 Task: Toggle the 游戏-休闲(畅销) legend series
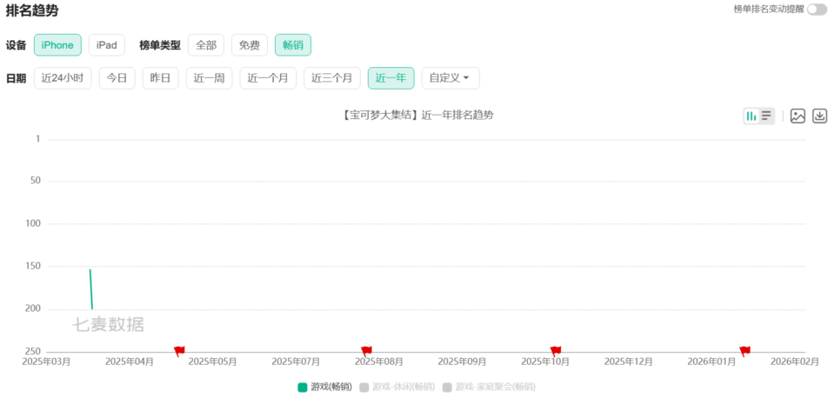(x=403, y=387)
